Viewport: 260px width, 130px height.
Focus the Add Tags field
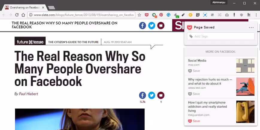(221, 36)
